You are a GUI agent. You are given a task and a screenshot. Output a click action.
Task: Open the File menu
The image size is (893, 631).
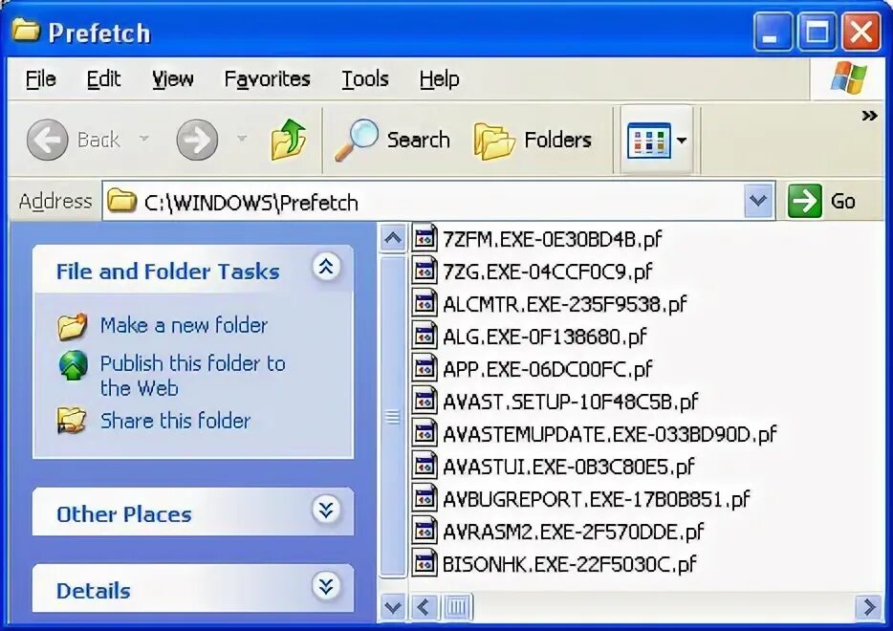click(x=40, y=78)
